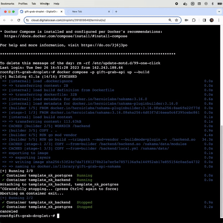The image size is (223, 223).
Task: Bookmark this page with the star
Action: tap(177, 20)
